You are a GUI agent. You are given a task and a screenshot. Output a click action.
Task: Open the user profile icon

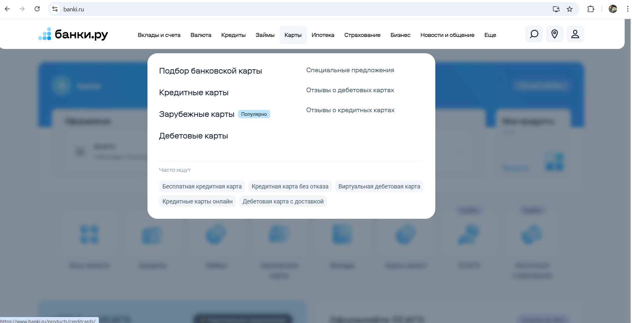point(575,34)
